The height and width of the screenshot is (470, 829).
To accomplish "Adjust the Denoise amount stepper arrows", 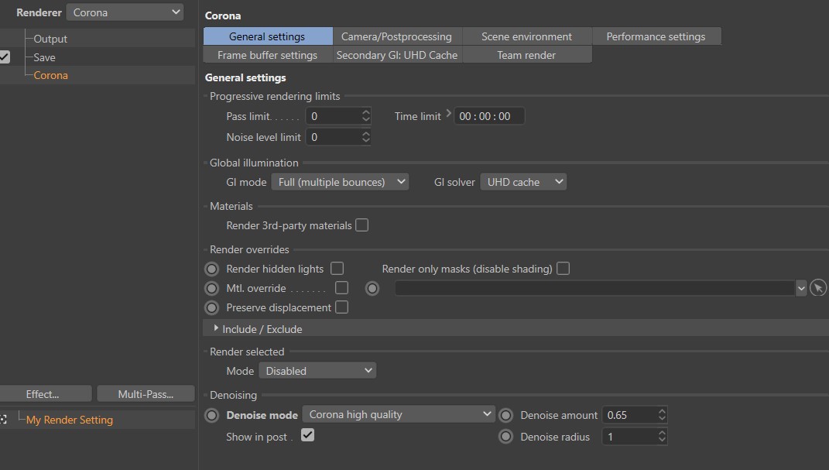I will click(661, 415).
